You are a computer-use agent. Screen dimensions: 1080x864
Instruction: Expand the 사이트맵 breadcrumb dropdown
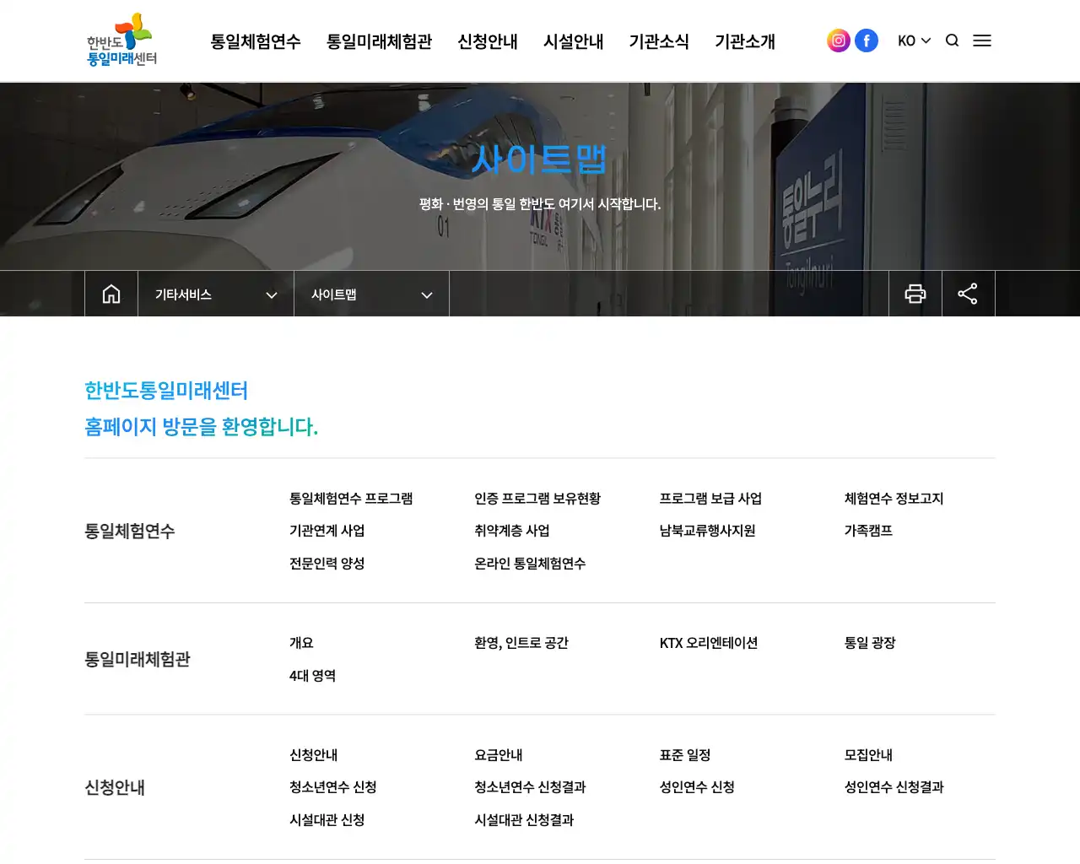click(x=371, y=294)
